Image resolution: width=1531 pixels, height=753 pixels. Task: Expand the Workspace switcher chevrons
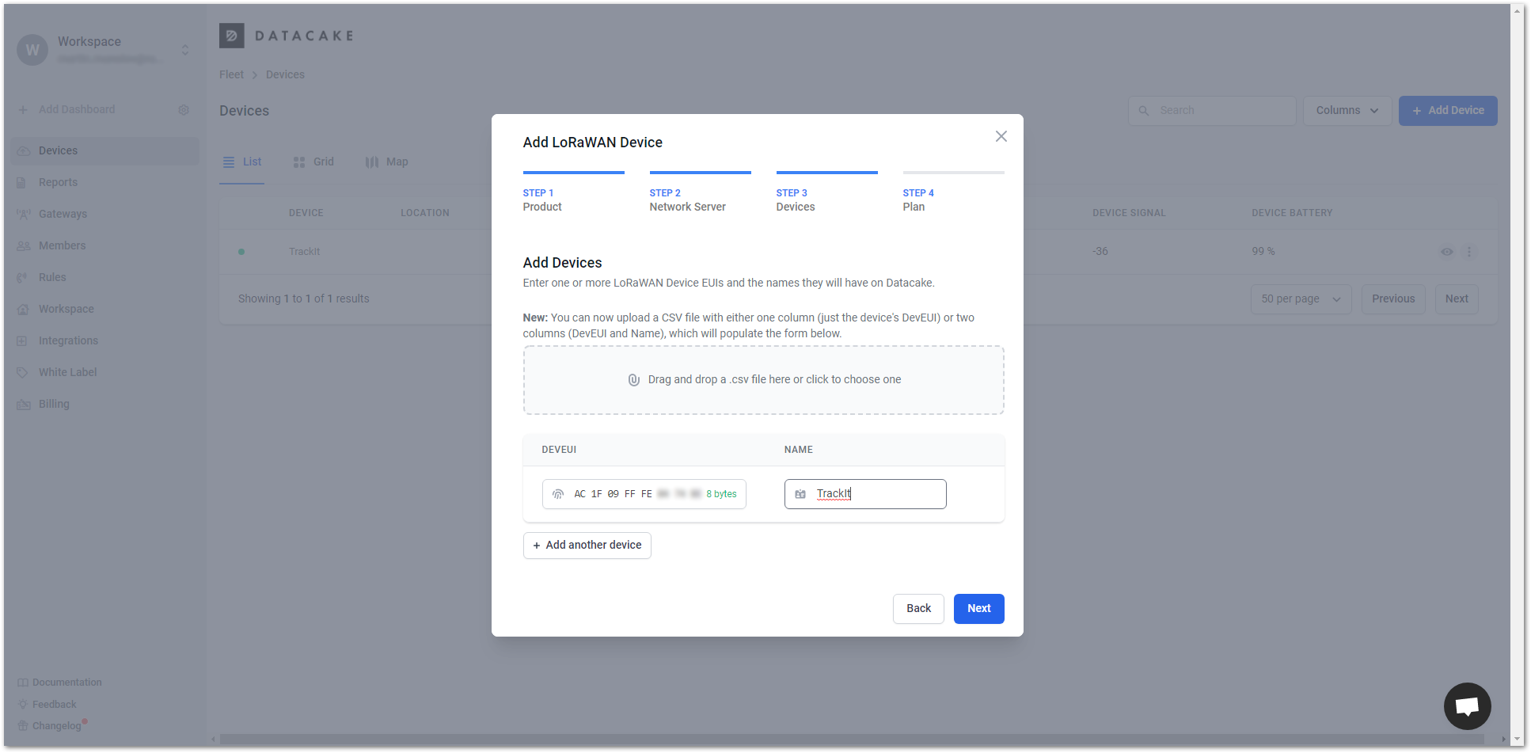185,50
